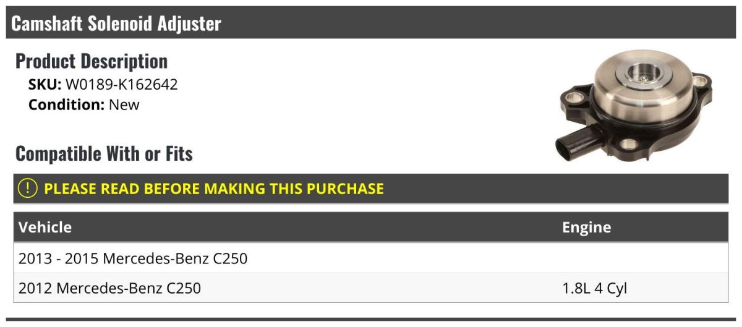The width and height of the screenshot is (742, 327).
Task: Click the 1.8L 4 Cyl engine cell
Action: tap(595, 288)
